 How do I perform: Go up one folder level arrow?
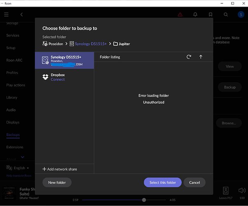[x=201, y=57]
